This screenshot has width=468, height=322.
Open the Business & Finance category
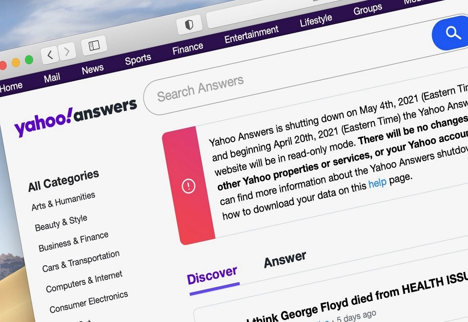coord(73,242)
